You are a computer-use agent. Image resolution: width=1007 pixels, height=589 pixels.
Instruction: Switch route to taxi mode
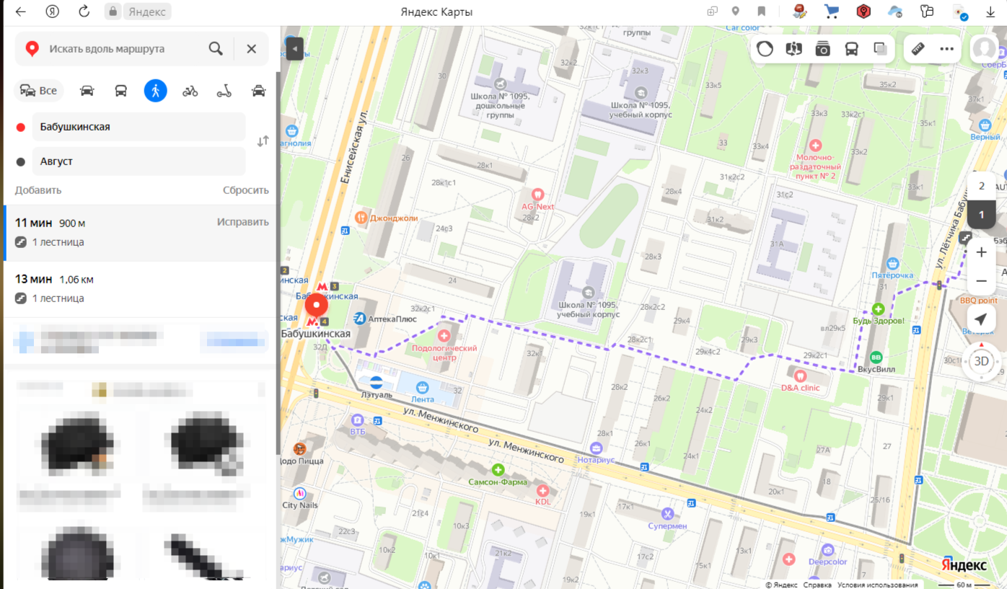click(x=258, y=91)
